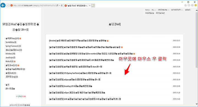This screenshot has height=107, width=198.
Task: Open the [Linux] (1) category
Action: [x=14, y=50]
